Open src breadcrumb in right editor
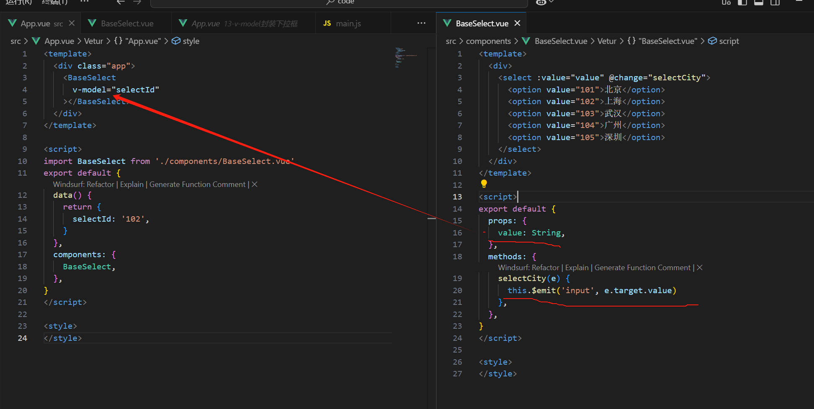The width and height of the screenshot is (814, 409). point(451,41)
